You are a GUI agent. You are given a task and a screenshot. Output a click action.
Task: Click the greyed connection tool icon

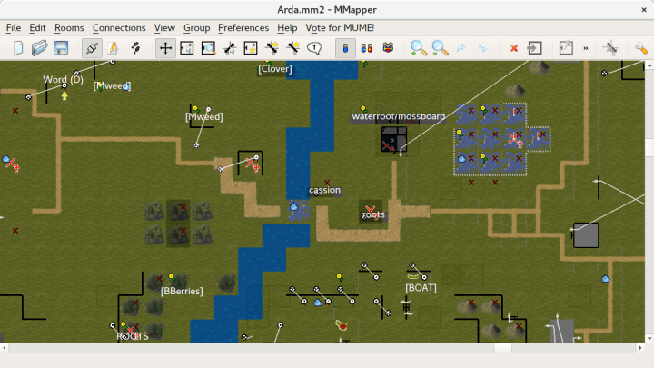609,48
